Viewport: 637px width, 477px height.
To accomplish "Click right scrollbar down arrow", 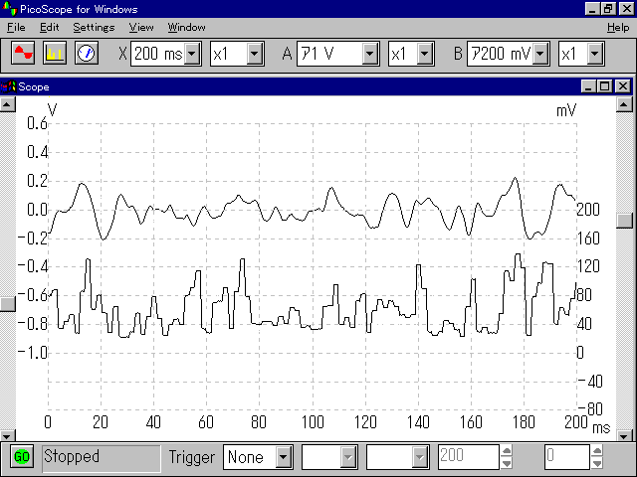I will (x=624, y=436).
